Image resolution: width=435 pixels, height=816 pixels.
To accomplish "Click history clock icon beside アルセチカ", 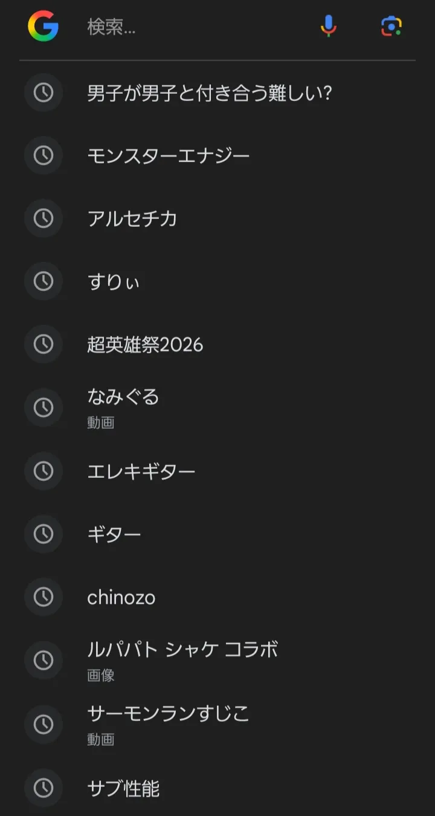I will [x=43, y=218].
